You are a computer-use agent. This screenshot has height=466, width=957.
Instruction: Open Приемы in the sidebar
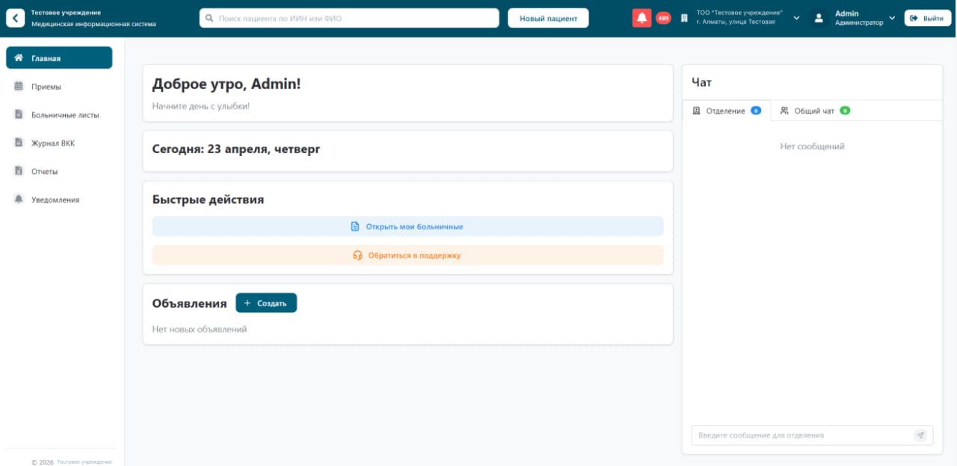coord(46,87)
